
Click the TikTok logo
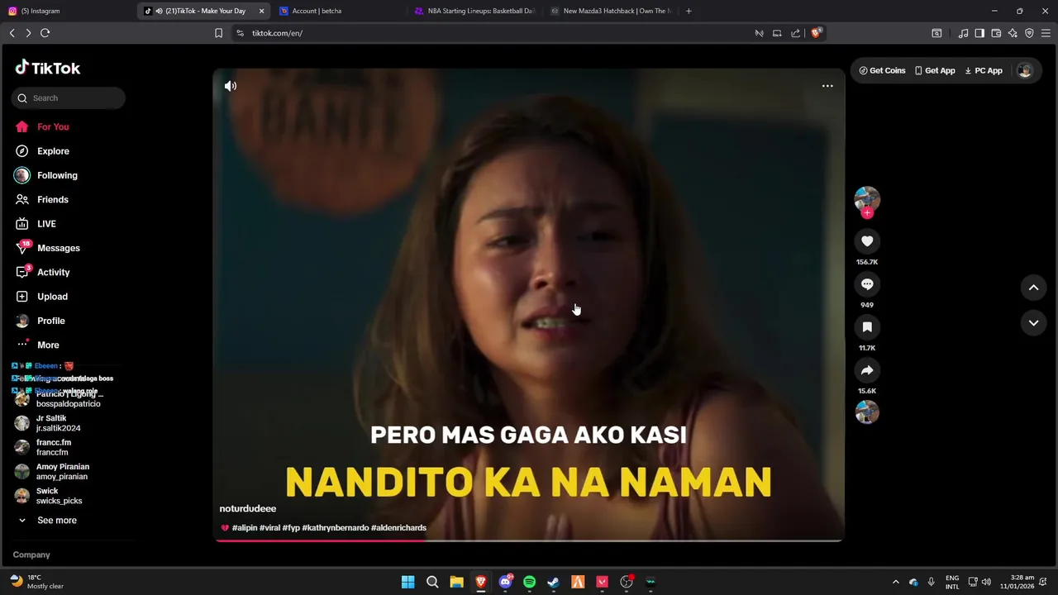[x=48, y=69]
